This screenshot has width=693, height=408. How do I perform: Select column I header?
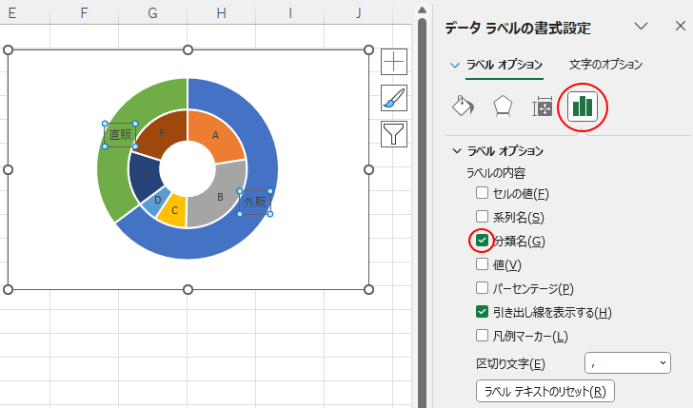(x=290, y=13)
